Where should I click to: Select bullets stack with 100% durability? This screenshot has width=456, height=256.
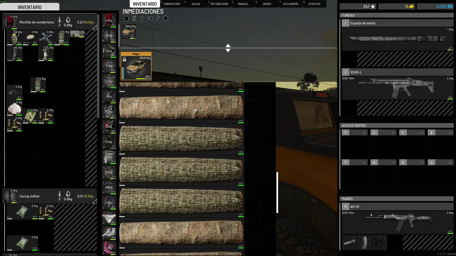46,116
